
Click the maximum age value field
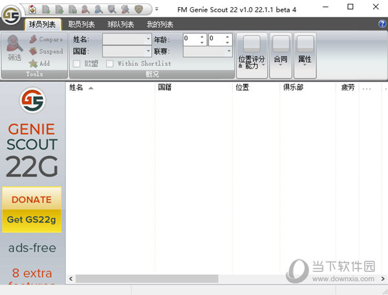217,39
